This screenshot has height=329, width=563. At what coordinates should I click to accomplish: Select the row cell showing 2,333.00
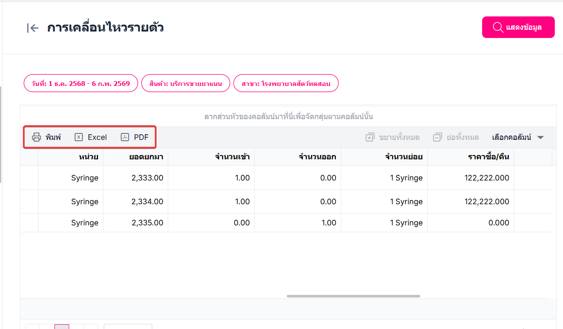pos(147,178)
